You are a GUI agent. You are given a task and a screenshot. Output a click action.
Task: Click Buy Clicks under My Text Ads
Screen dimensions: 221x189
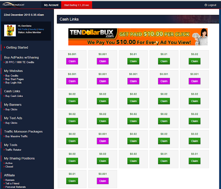coord(11,123)
